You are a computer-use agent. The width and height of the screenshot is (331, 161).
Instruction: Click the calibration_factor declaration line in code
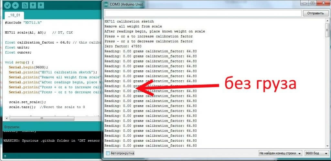click(x=53, y=42)
